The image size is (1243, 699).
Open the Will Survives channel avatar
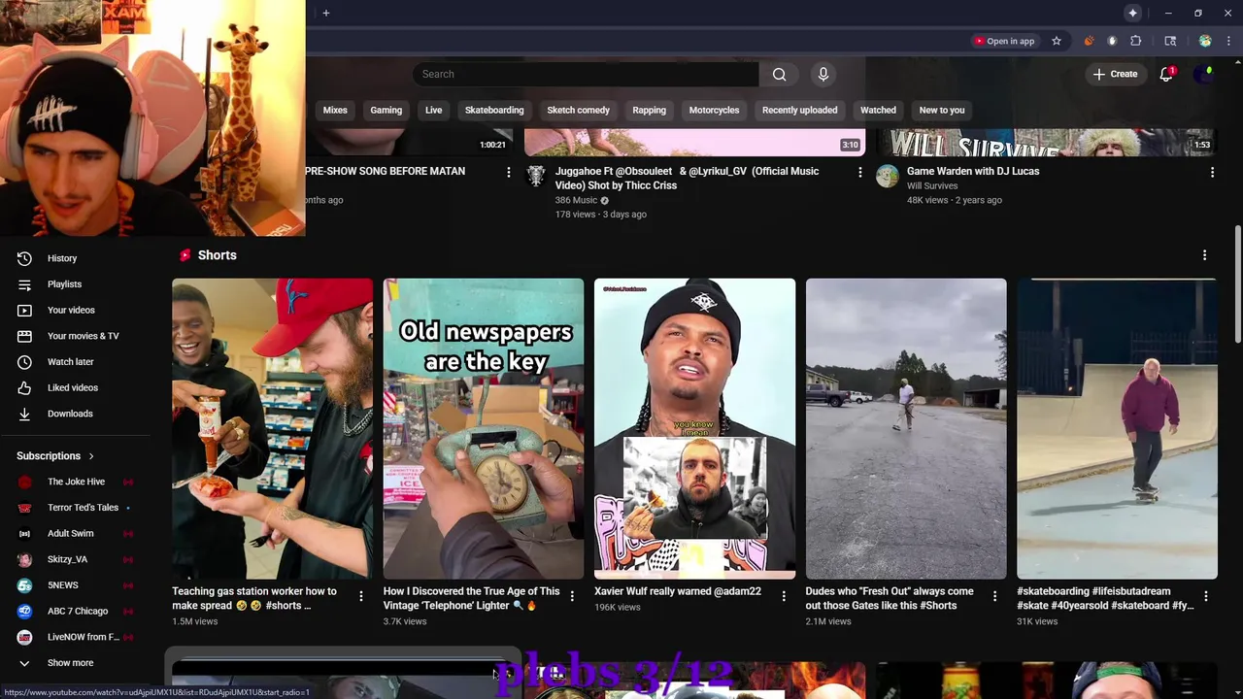888,176
